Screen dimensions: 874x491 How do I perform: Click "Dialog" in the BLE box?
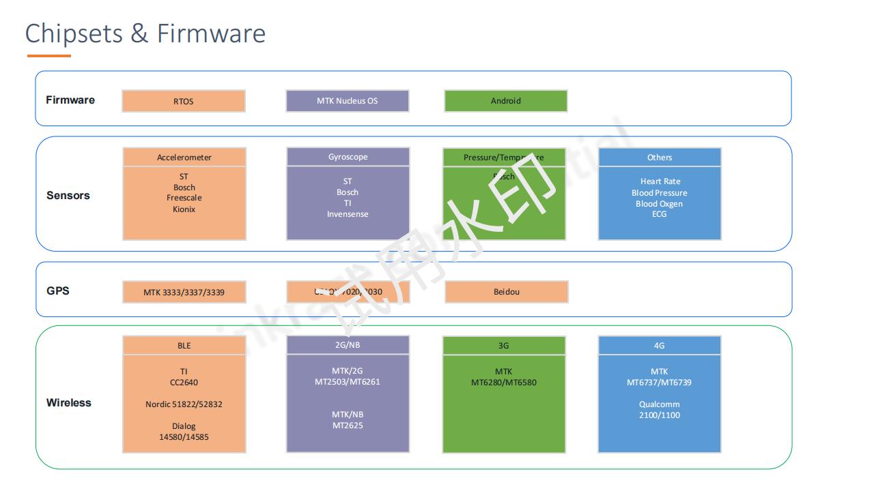(x=184, y=426)
